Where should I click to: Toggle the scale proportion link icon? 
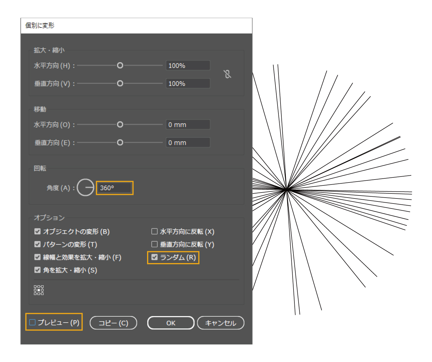coord(227,74)
